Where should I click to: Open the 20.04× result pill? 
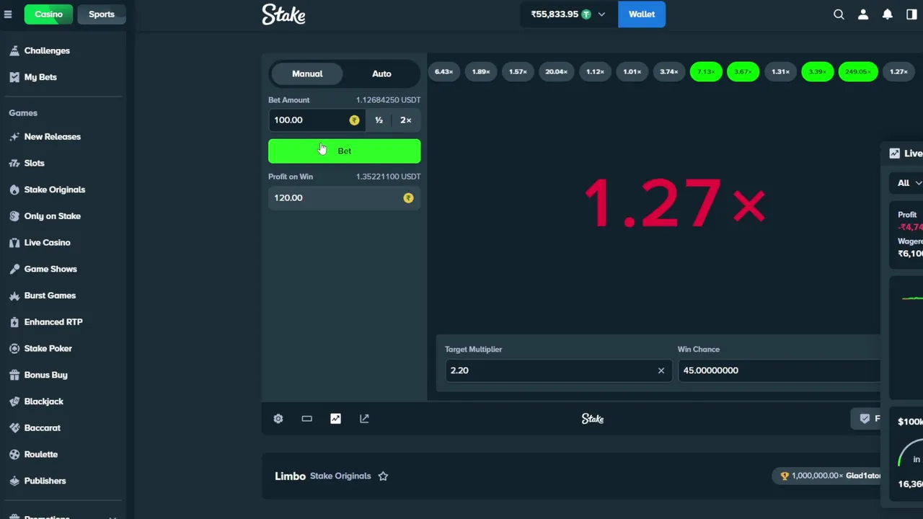[556, 72]
